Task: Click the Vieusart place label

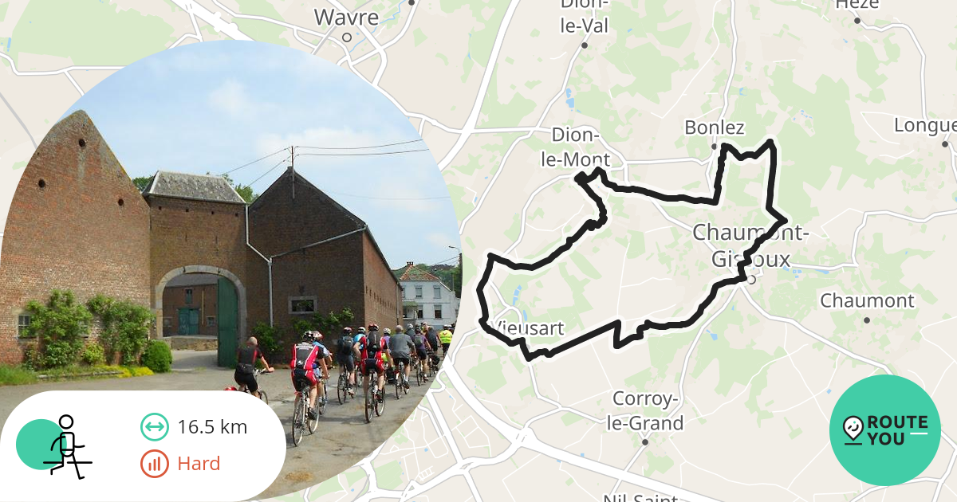Action: [x=527, y=328]
